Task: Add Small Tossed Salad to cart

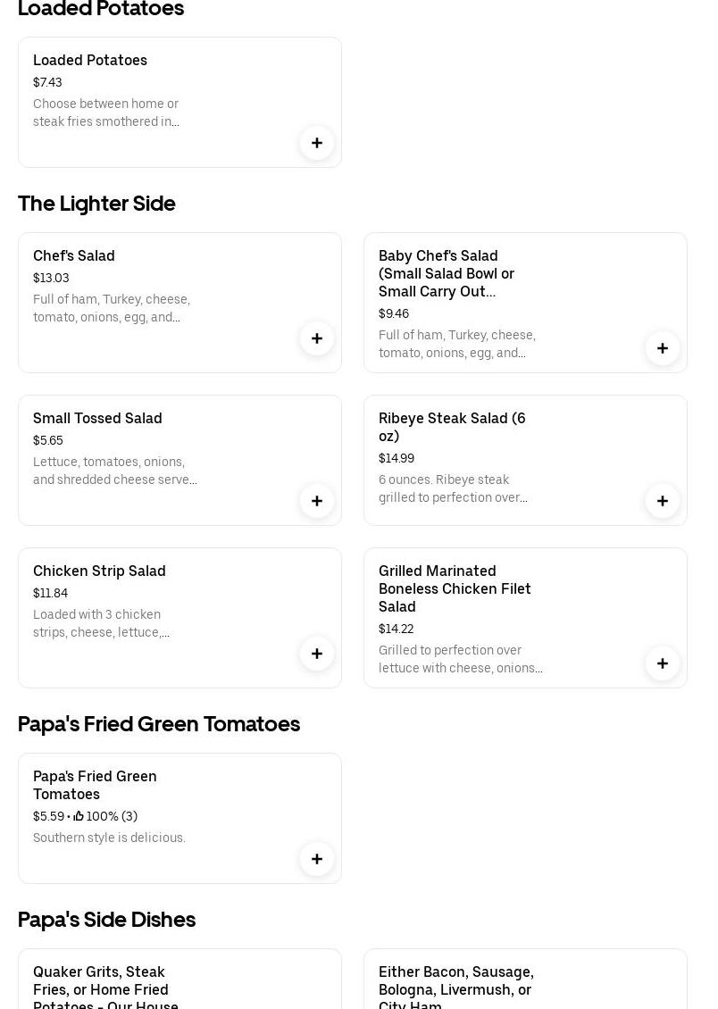Action: coord(317,501)
